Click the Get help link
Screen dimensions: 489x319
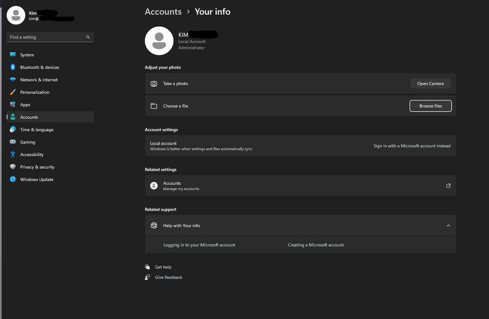tap(163, 267)
